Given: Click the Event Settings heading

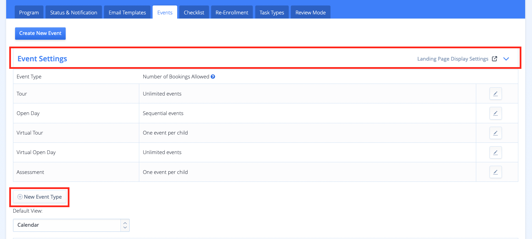Looking at the screenshot, I should click(x=42, y=59).
